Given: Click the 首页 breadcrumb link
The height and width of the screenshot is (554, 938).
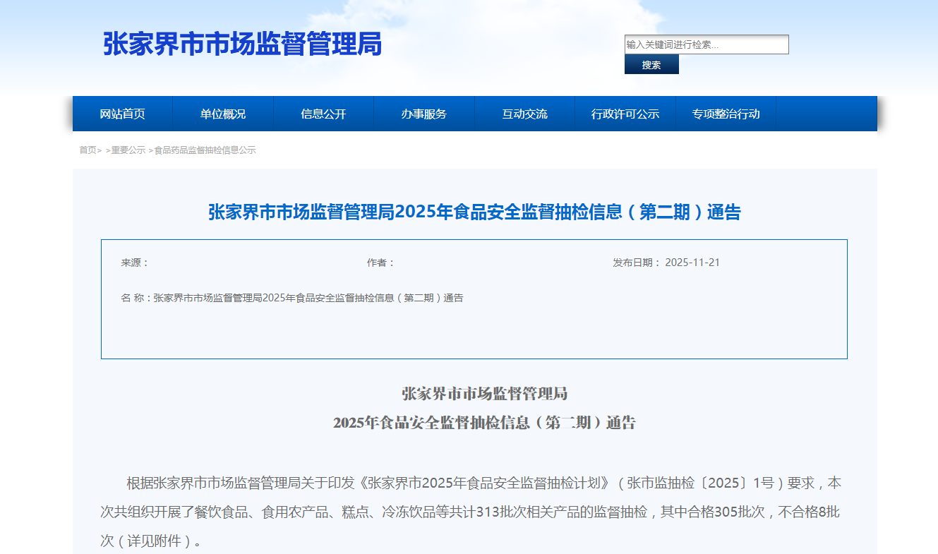Looking at the screenshot, I should pos(88,150).
